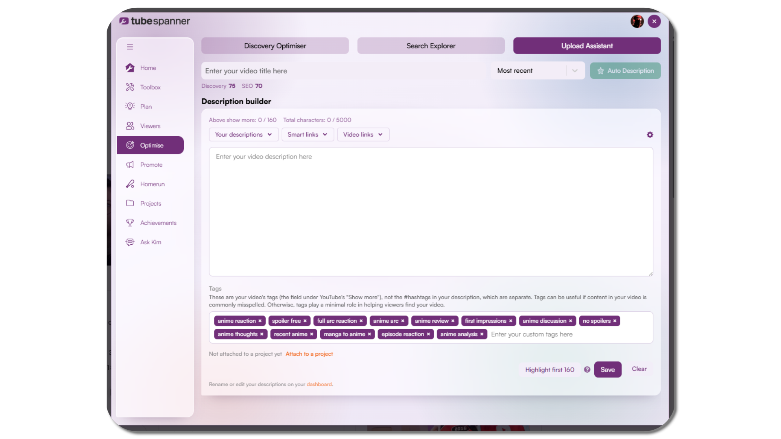This screenshot has width=781, height=439.
Task: Remove the 'anime analysis' tag
Action: click(482, 334)
